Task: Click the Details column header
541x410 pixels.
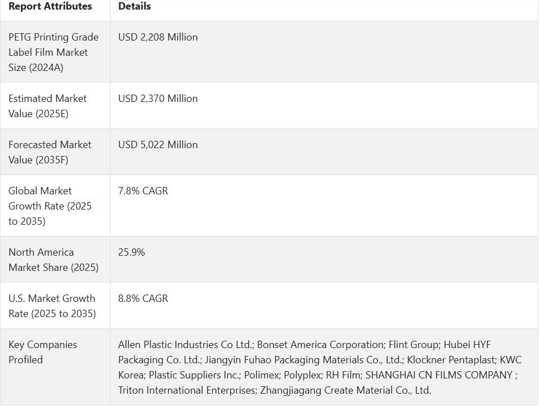Action: coord(134,6)
